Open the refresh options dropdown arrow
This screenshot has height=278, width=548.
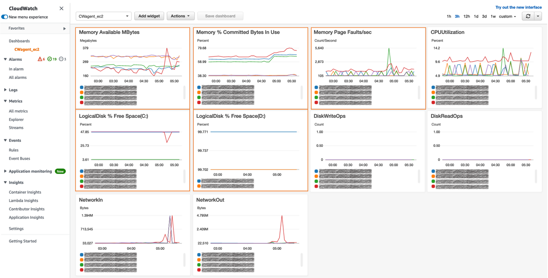[538, 16]
